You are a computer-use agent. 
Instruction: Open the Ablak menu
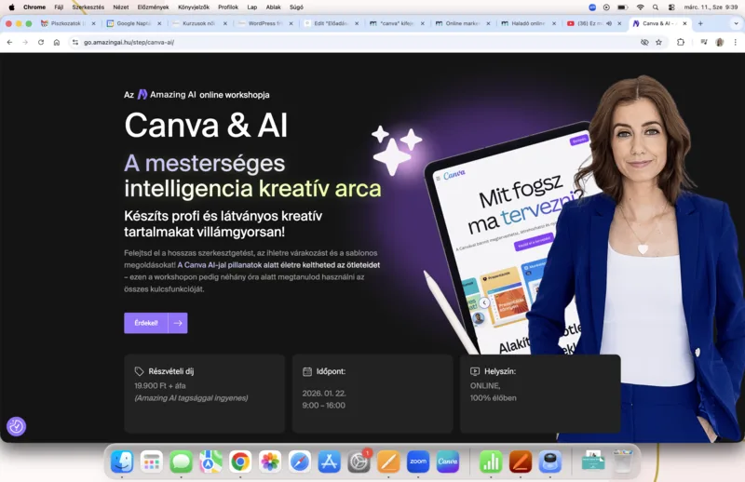[273, 7]
